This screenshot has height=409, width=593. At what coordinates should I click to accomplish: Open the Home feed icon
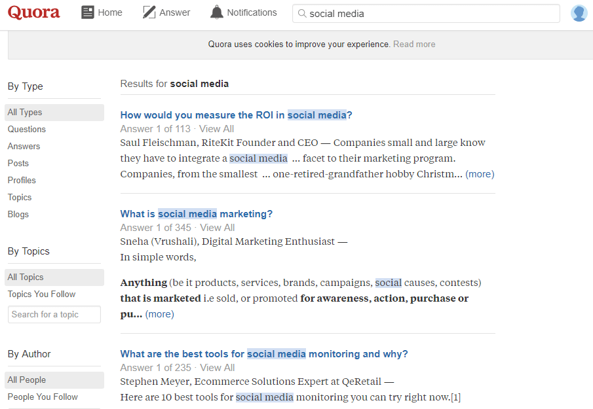[x=88, y=12]
